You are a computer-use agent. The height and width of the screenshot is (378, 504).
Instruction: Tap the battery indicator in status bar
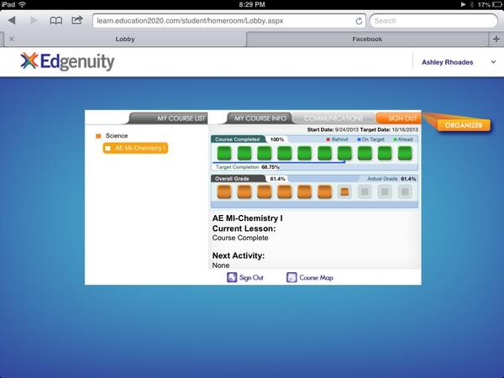(497, 4)
